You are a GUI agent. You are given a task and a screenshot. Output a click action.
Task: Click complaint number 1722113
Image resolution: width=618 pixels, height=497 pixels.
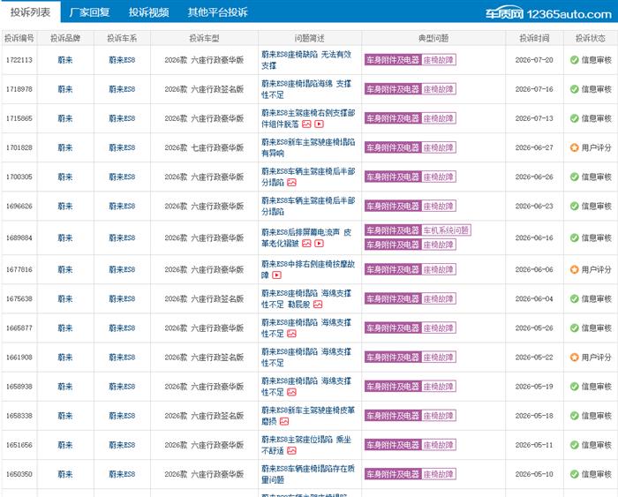pos(19,60)
